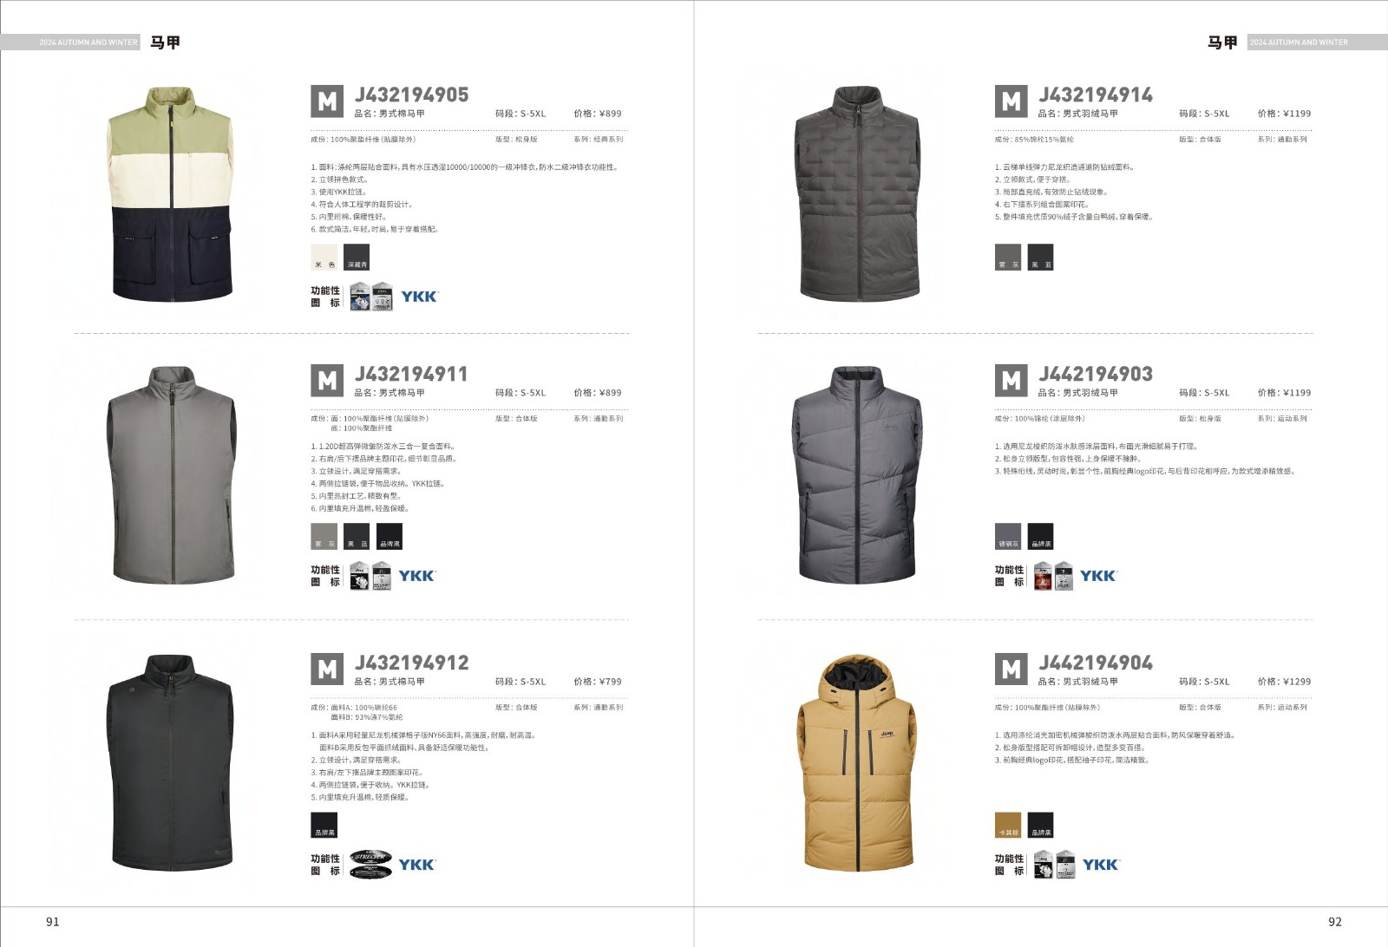This screenshot has width=1388, height=947.
Task: Click the M logo beside J442194904
Action: [x=1011, y=669]
